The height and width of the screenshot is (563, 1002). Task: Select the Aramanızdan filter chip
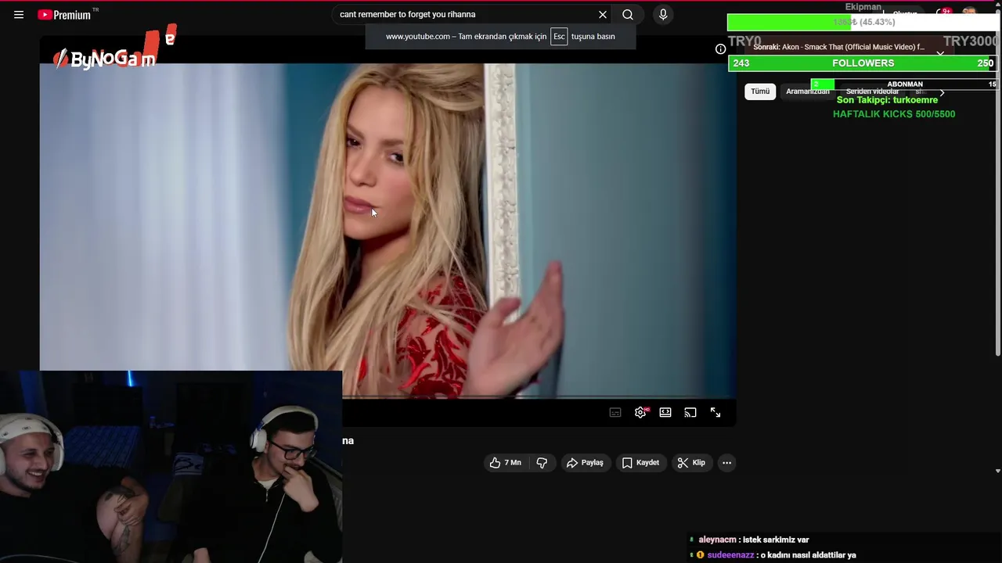click(807, 91)
